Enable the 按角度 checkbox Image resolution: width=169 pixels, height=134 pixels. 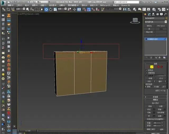tap(146, 76)
